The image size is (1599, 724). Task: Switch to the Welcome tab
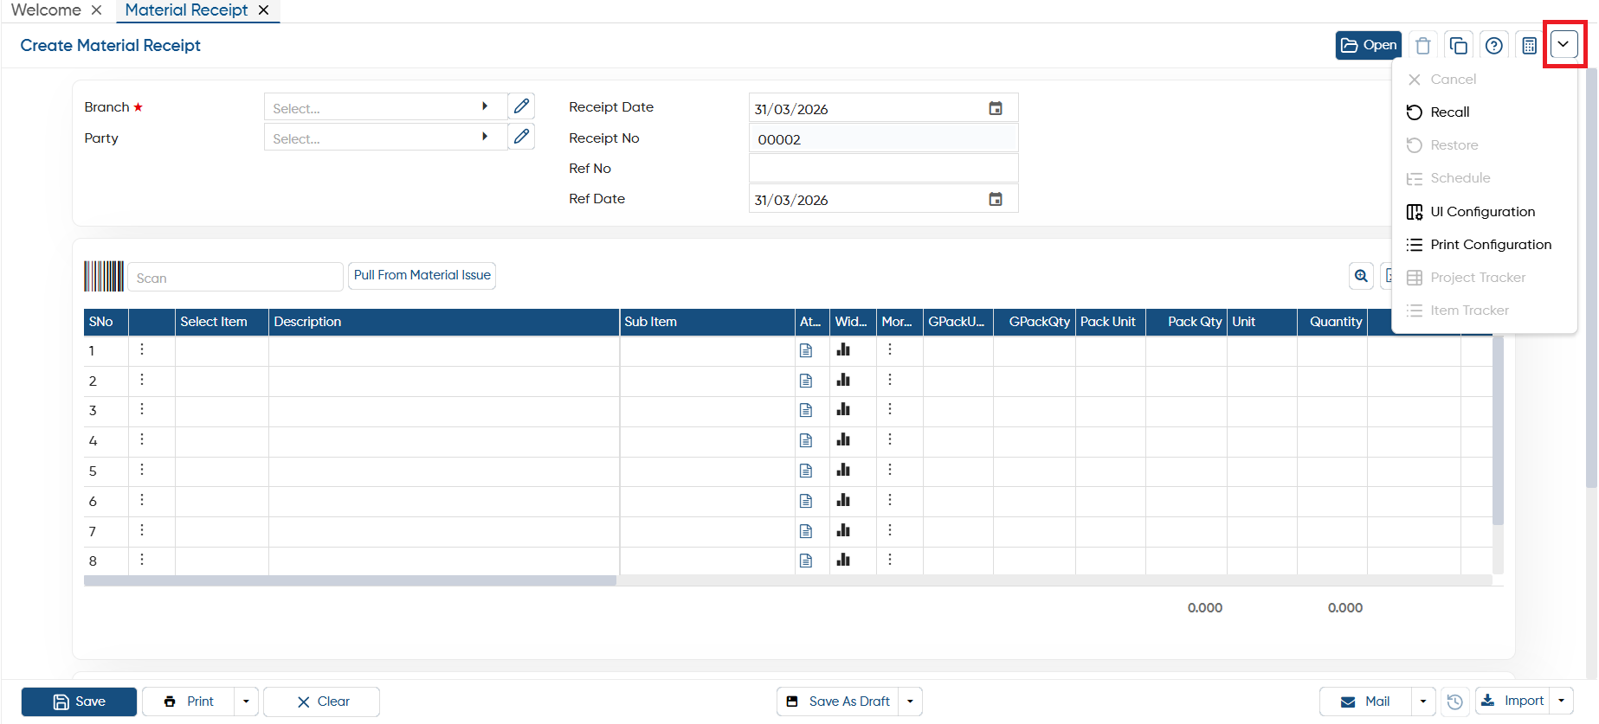coord(46,10)
